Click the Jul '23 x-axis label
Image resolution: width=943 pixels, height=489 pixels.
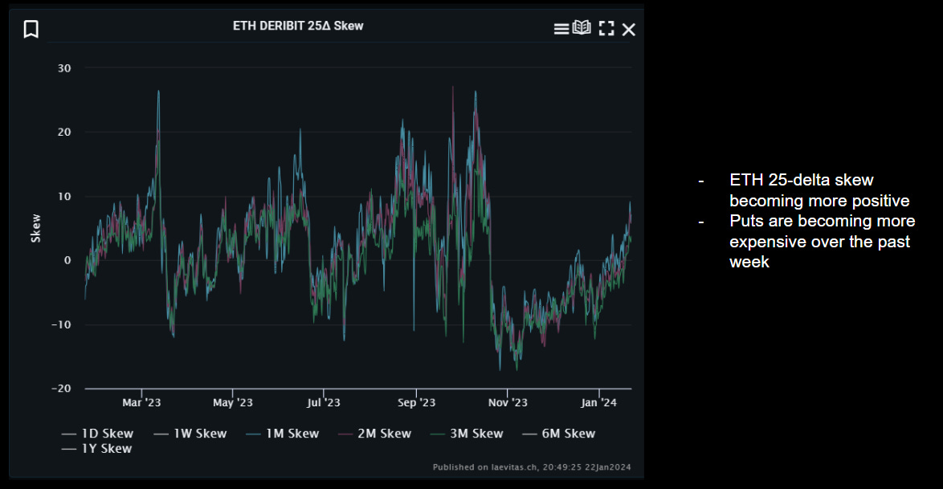coord(324,402)
